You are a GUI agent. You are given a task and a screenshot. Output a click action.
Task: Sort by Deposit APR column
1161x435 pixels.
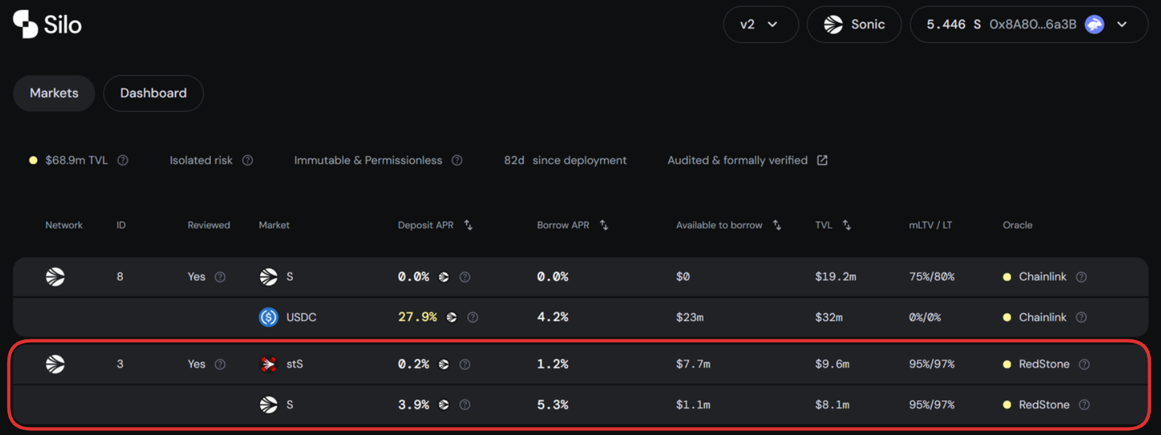[x=468, y=225]
